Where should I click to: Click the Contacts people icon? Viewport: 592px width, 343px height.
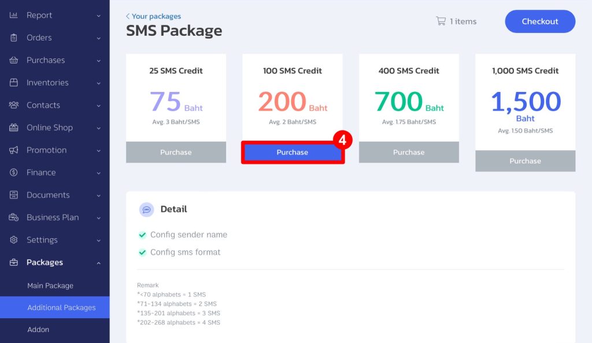(14, 105)
